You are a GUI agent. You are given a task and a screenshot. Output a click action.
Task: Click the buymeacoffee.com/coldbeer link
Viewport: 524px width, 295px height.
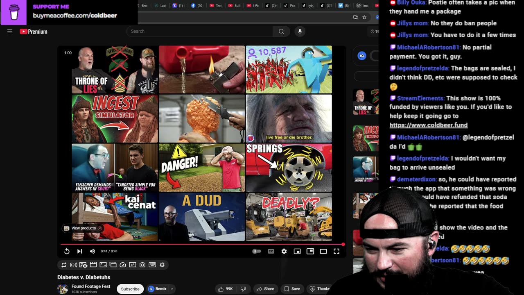[x=75, y=16]
